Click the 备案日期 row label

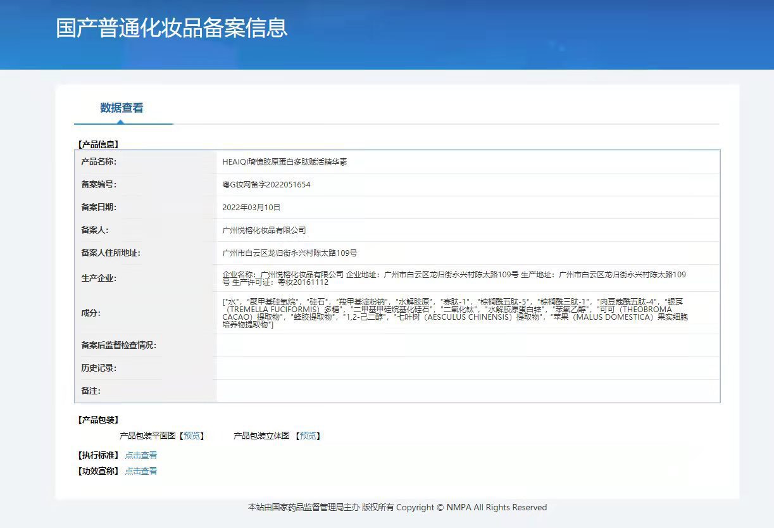click(x=99, y=207)
